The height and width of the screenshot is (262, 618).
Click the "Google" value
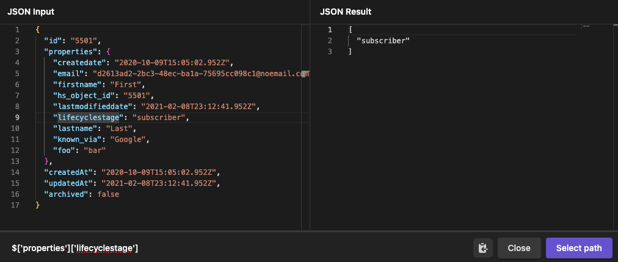tap(128, 140)
